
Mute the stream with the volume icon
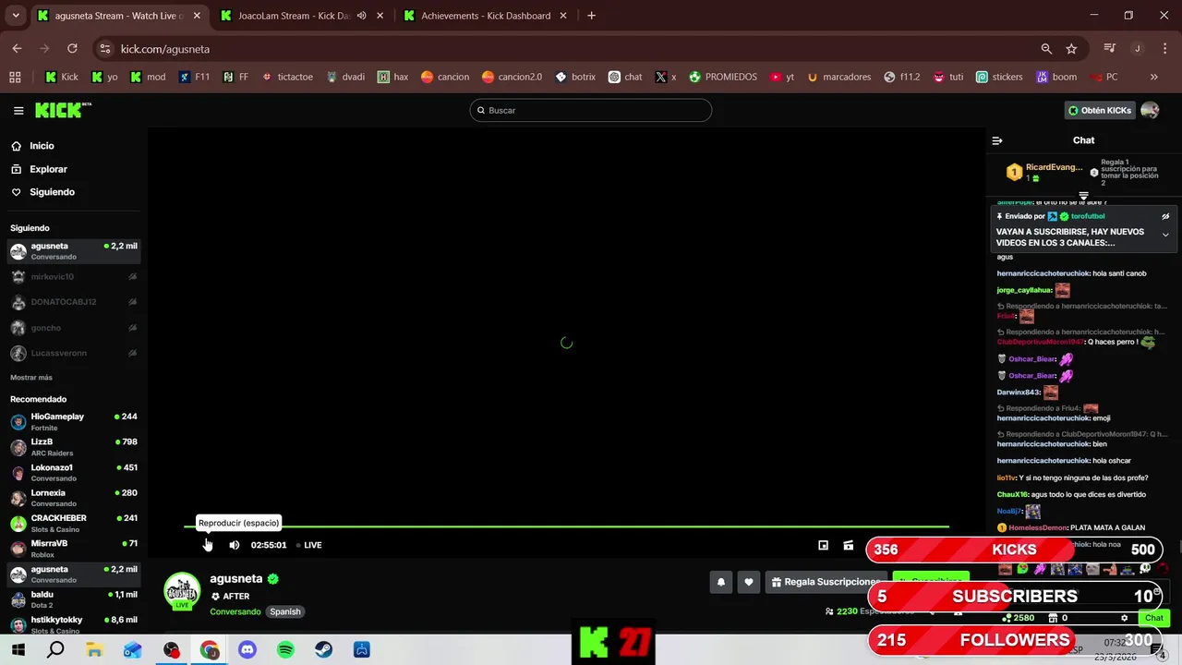(234, 545)
